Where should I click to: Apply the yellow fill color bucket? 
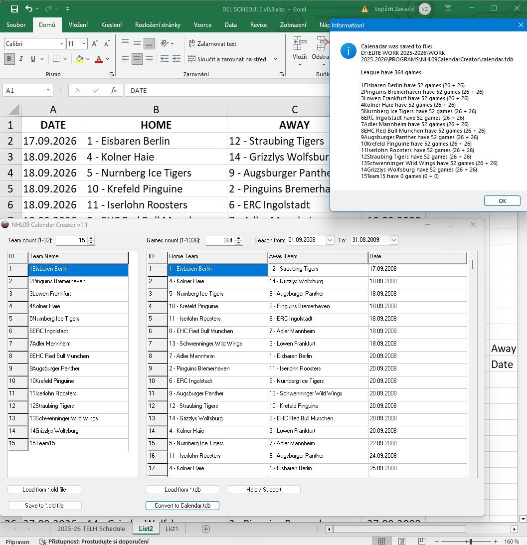click(80, 59)
